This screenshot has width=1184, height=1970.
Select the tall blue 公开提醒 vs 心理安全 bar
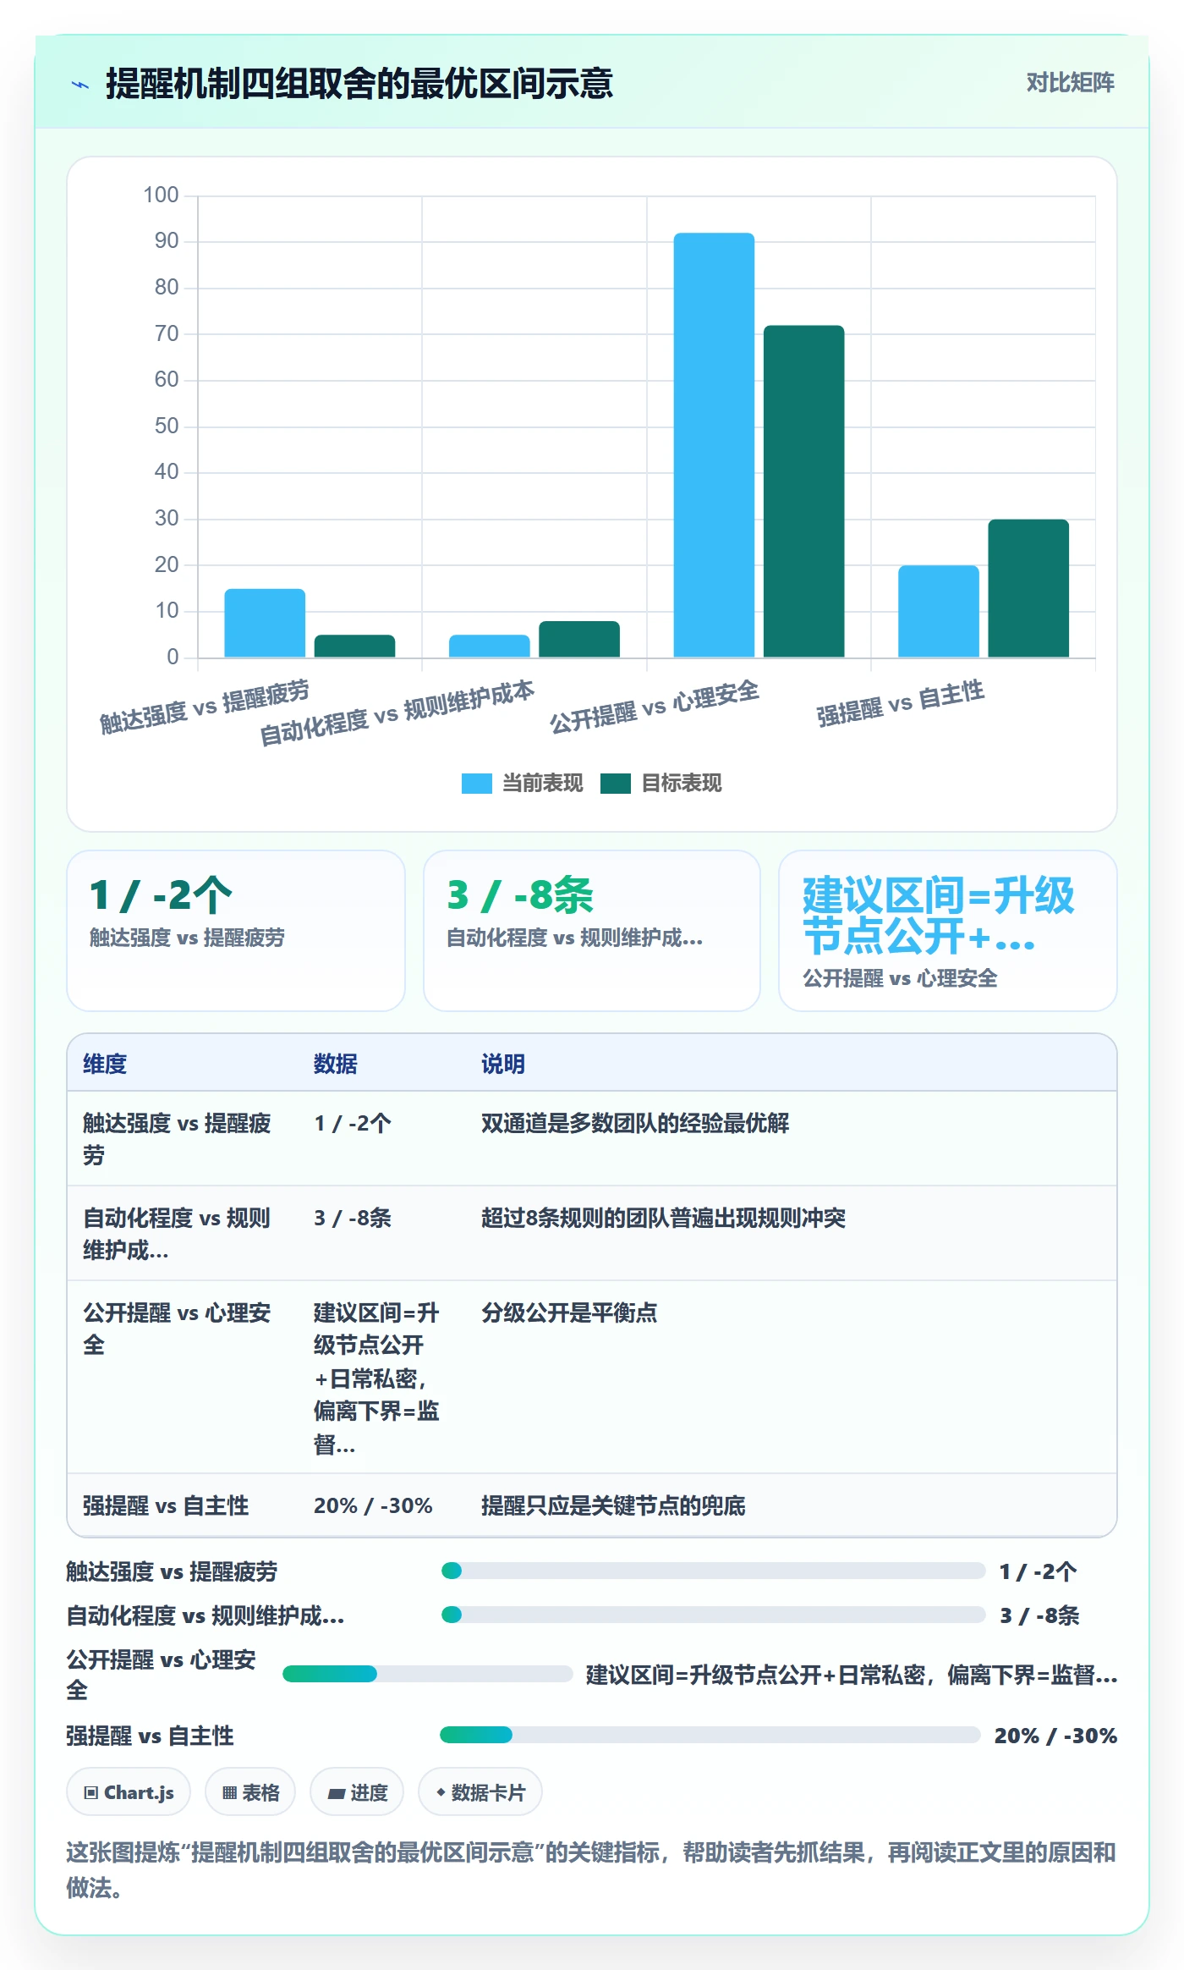click(714, 445)
